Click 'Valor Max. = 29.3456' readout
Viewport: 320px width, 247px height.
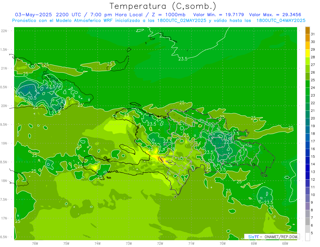tap(275, 15)
